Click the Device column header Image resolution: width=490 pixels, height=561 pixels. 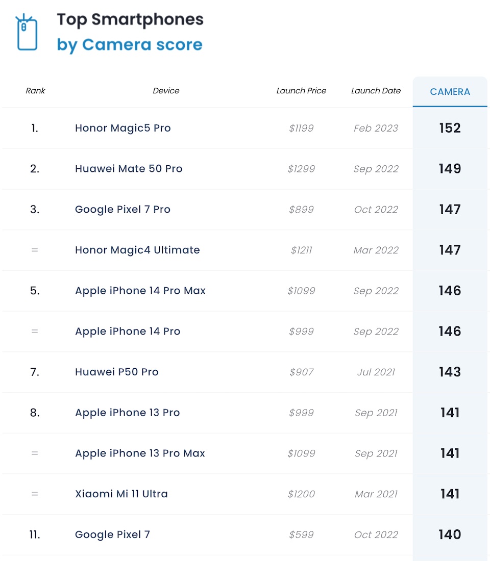(x=166, y=91)
